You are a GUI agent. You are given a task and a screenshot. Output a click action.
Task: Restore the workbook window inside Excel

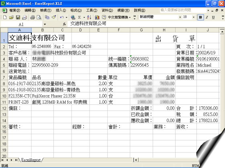tap(217, 10)
